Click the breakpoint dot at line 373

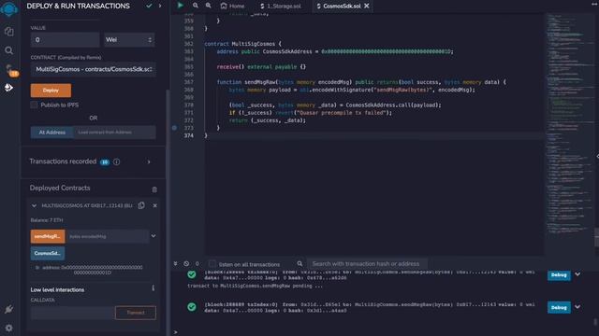click(x=174, y=128)
